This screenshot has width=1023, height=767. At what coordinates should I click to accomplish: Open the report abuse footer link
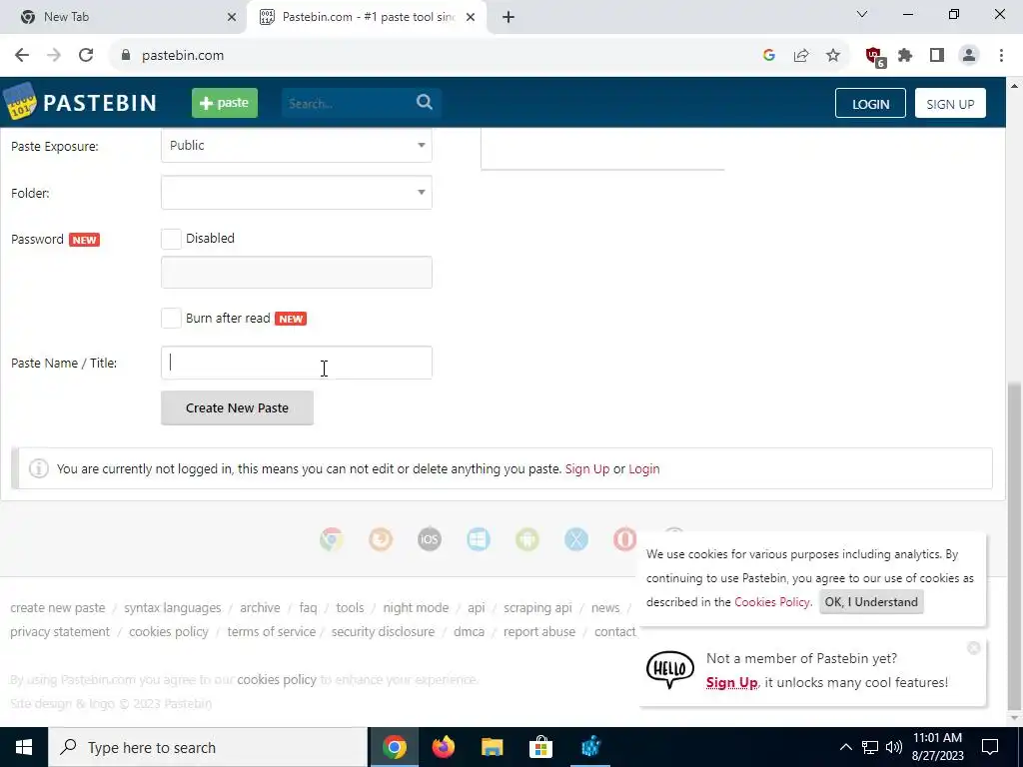click(538, 632)
